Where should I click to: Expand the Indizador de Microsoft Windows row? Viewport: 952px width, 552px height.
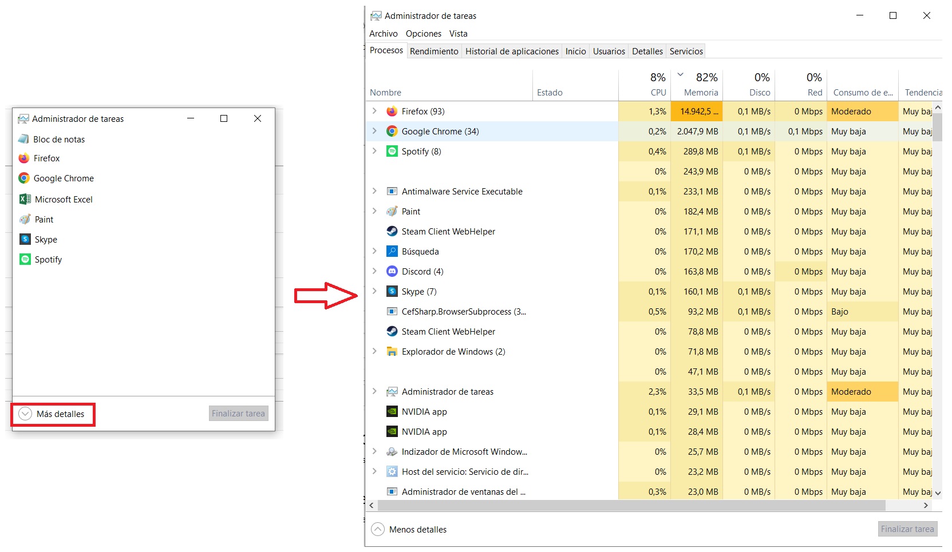click(x=374, y=451)
